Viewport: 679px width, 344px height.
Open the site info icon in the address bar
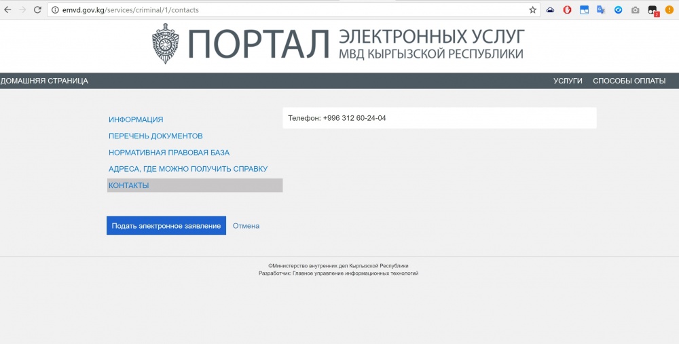[x=55, y=10]
